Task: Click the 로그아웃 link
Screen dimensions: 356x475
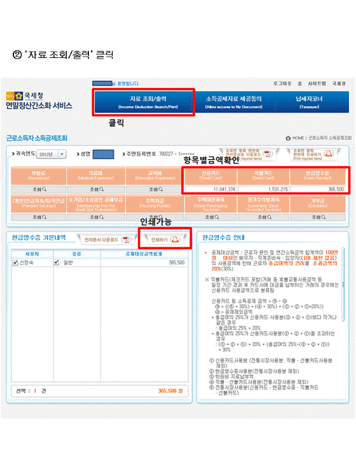Action: 282,83
